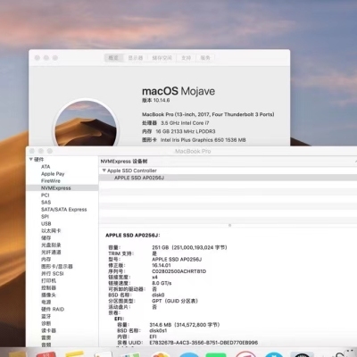The image size is (357, 357).
Task: Select USB in the sidebar
Action: 46,224
